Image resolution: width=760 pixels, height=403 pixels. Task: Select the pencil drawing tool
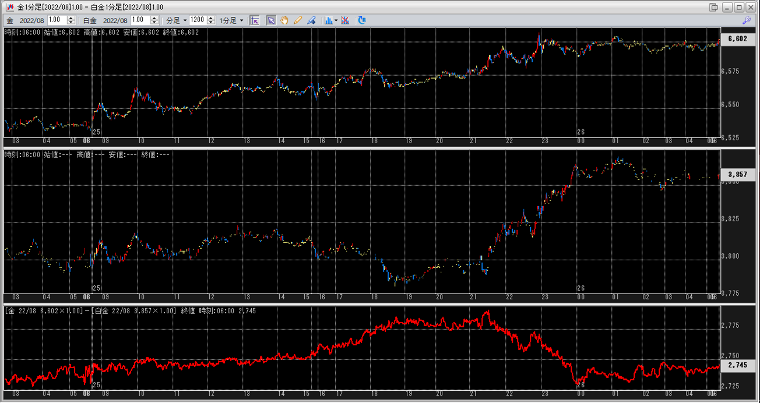(298, 20)
